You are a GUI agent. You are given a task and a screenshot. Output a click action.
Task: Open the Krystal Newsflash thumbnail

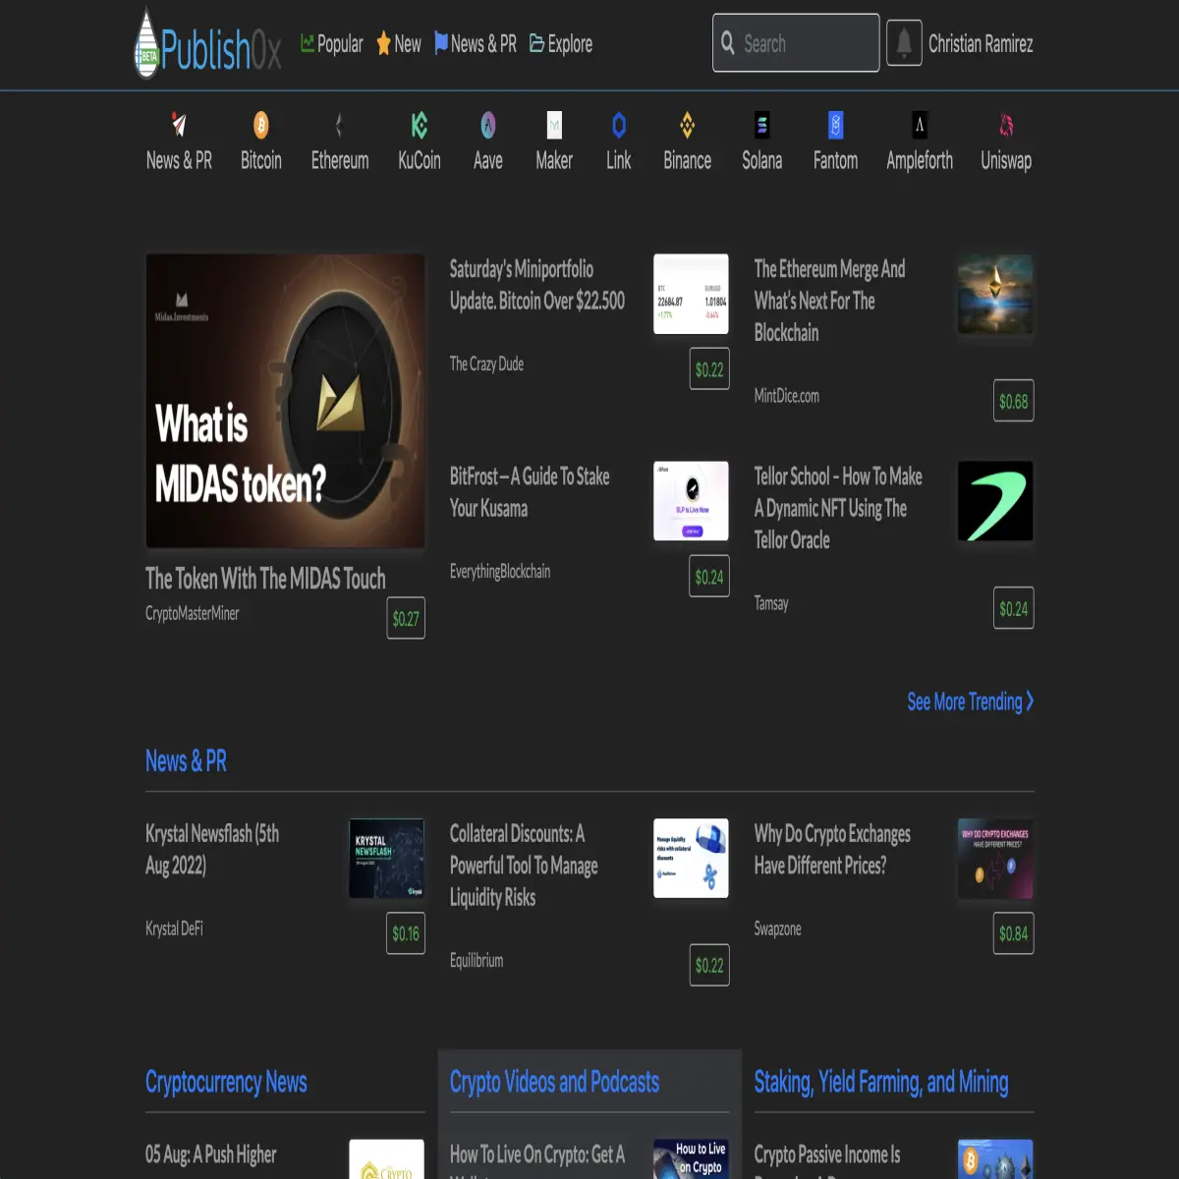387,858
